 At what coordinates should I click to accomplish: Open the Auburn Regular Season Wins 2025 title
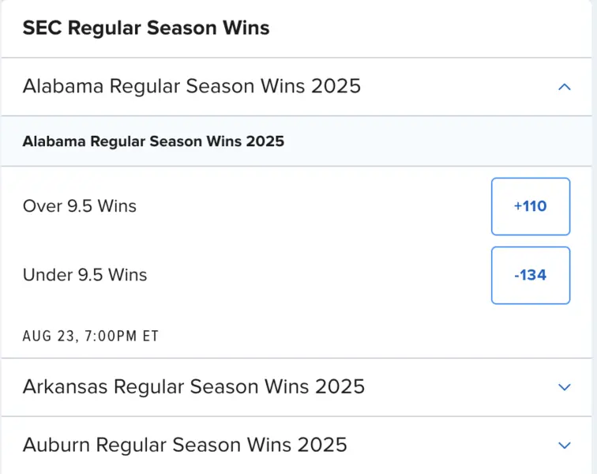[x=185, y=444]
